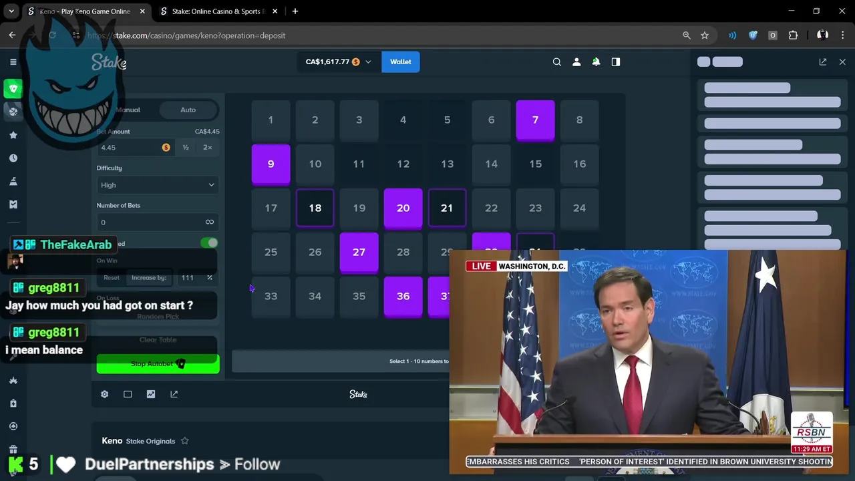Select Keno tile number 21
Viewport: 855px width, 481px height.
(447, 208)
